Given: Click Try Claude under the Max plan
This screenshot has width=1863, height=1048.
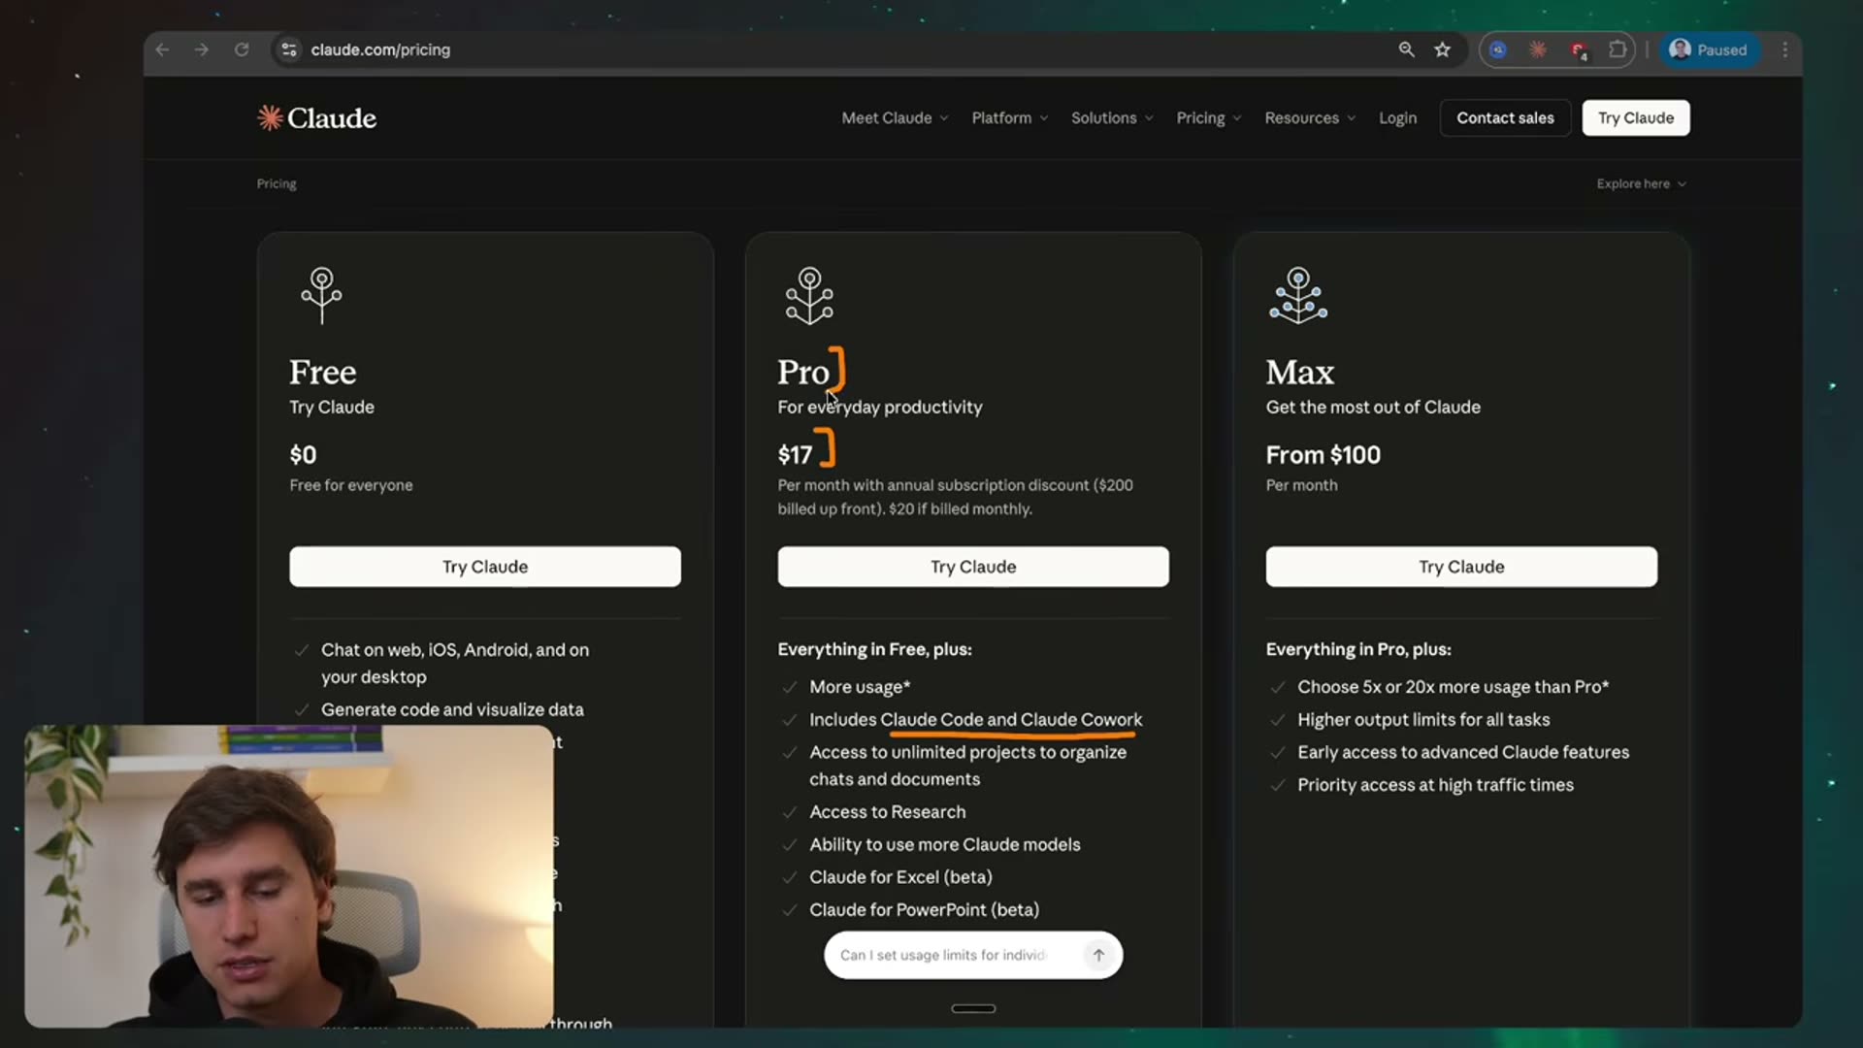Looking at the screenshot, I should point(1461,567).
